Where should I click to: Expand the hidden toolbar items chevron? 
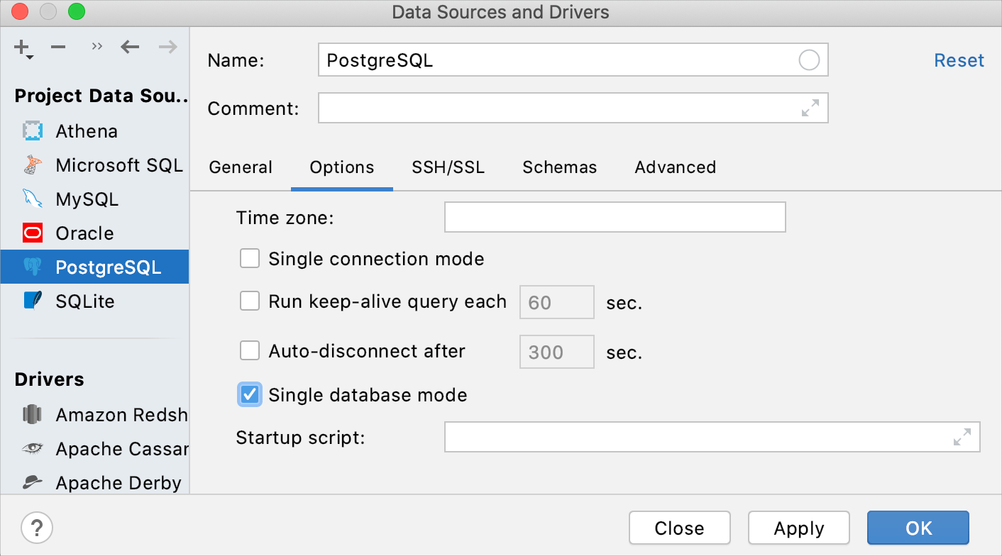pyautogui.click(x=97, y=48)
